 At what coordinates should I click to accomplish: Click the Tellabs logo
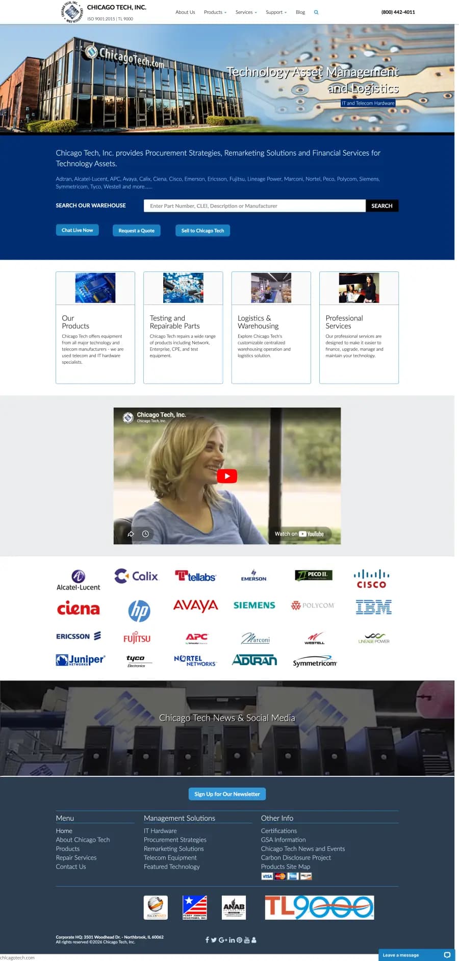click(x=195, y=576)
